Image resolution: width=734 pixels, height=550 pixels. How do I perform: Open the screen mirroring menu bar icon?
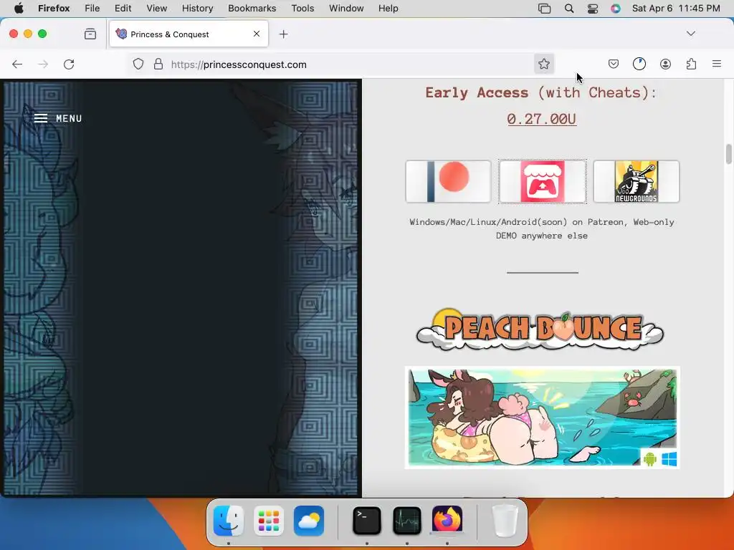pyautogui.click(x=544, y=9)
